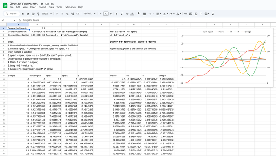Toggle italic formatting
The width and height of the screenshot is (276, 156).
pos(122,14)
